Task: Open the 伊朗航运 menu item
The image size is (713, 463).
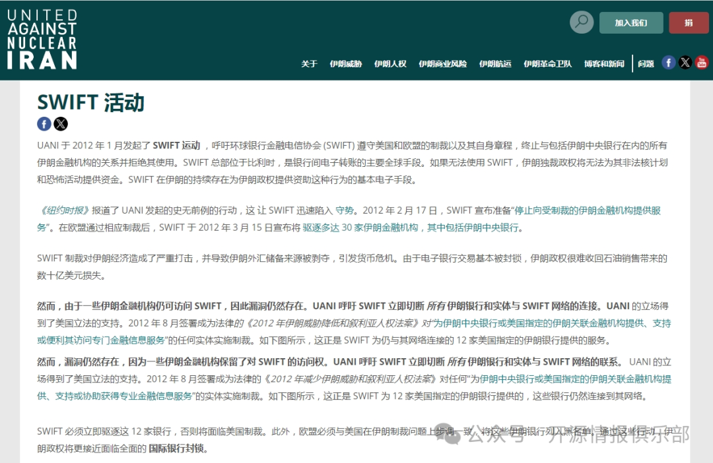Action: (x=495, y=63)
